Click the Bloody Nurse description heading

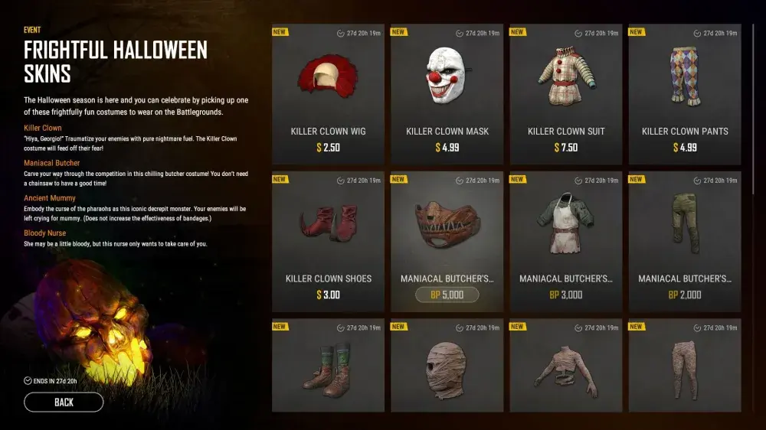click(44, 233)
